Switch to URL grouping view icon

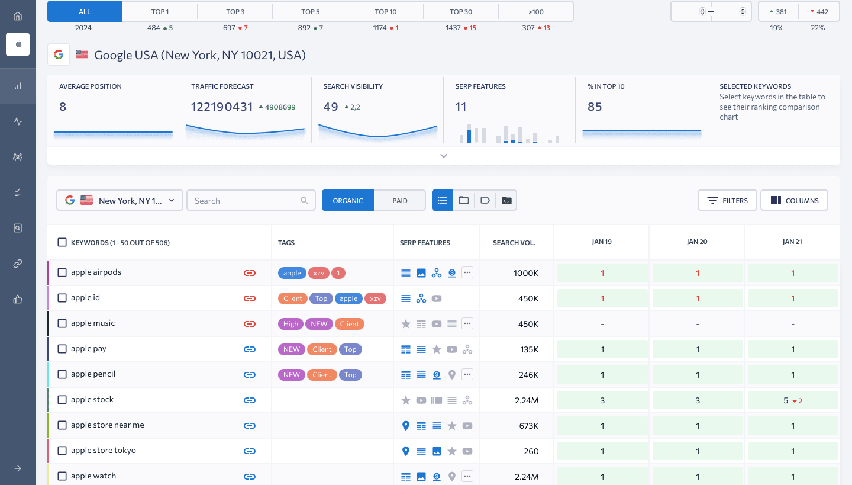coord(506,200)
